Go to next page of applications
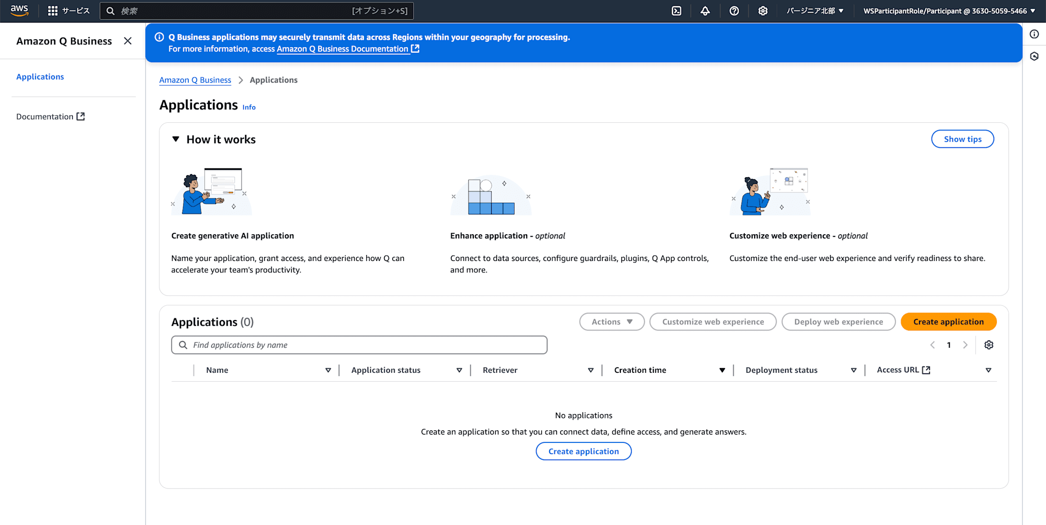 [965, 345]
